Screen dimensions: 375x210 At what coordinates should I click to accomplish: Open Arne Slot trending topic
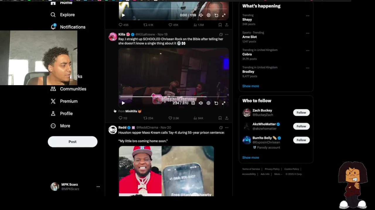[x=250, y=37]
